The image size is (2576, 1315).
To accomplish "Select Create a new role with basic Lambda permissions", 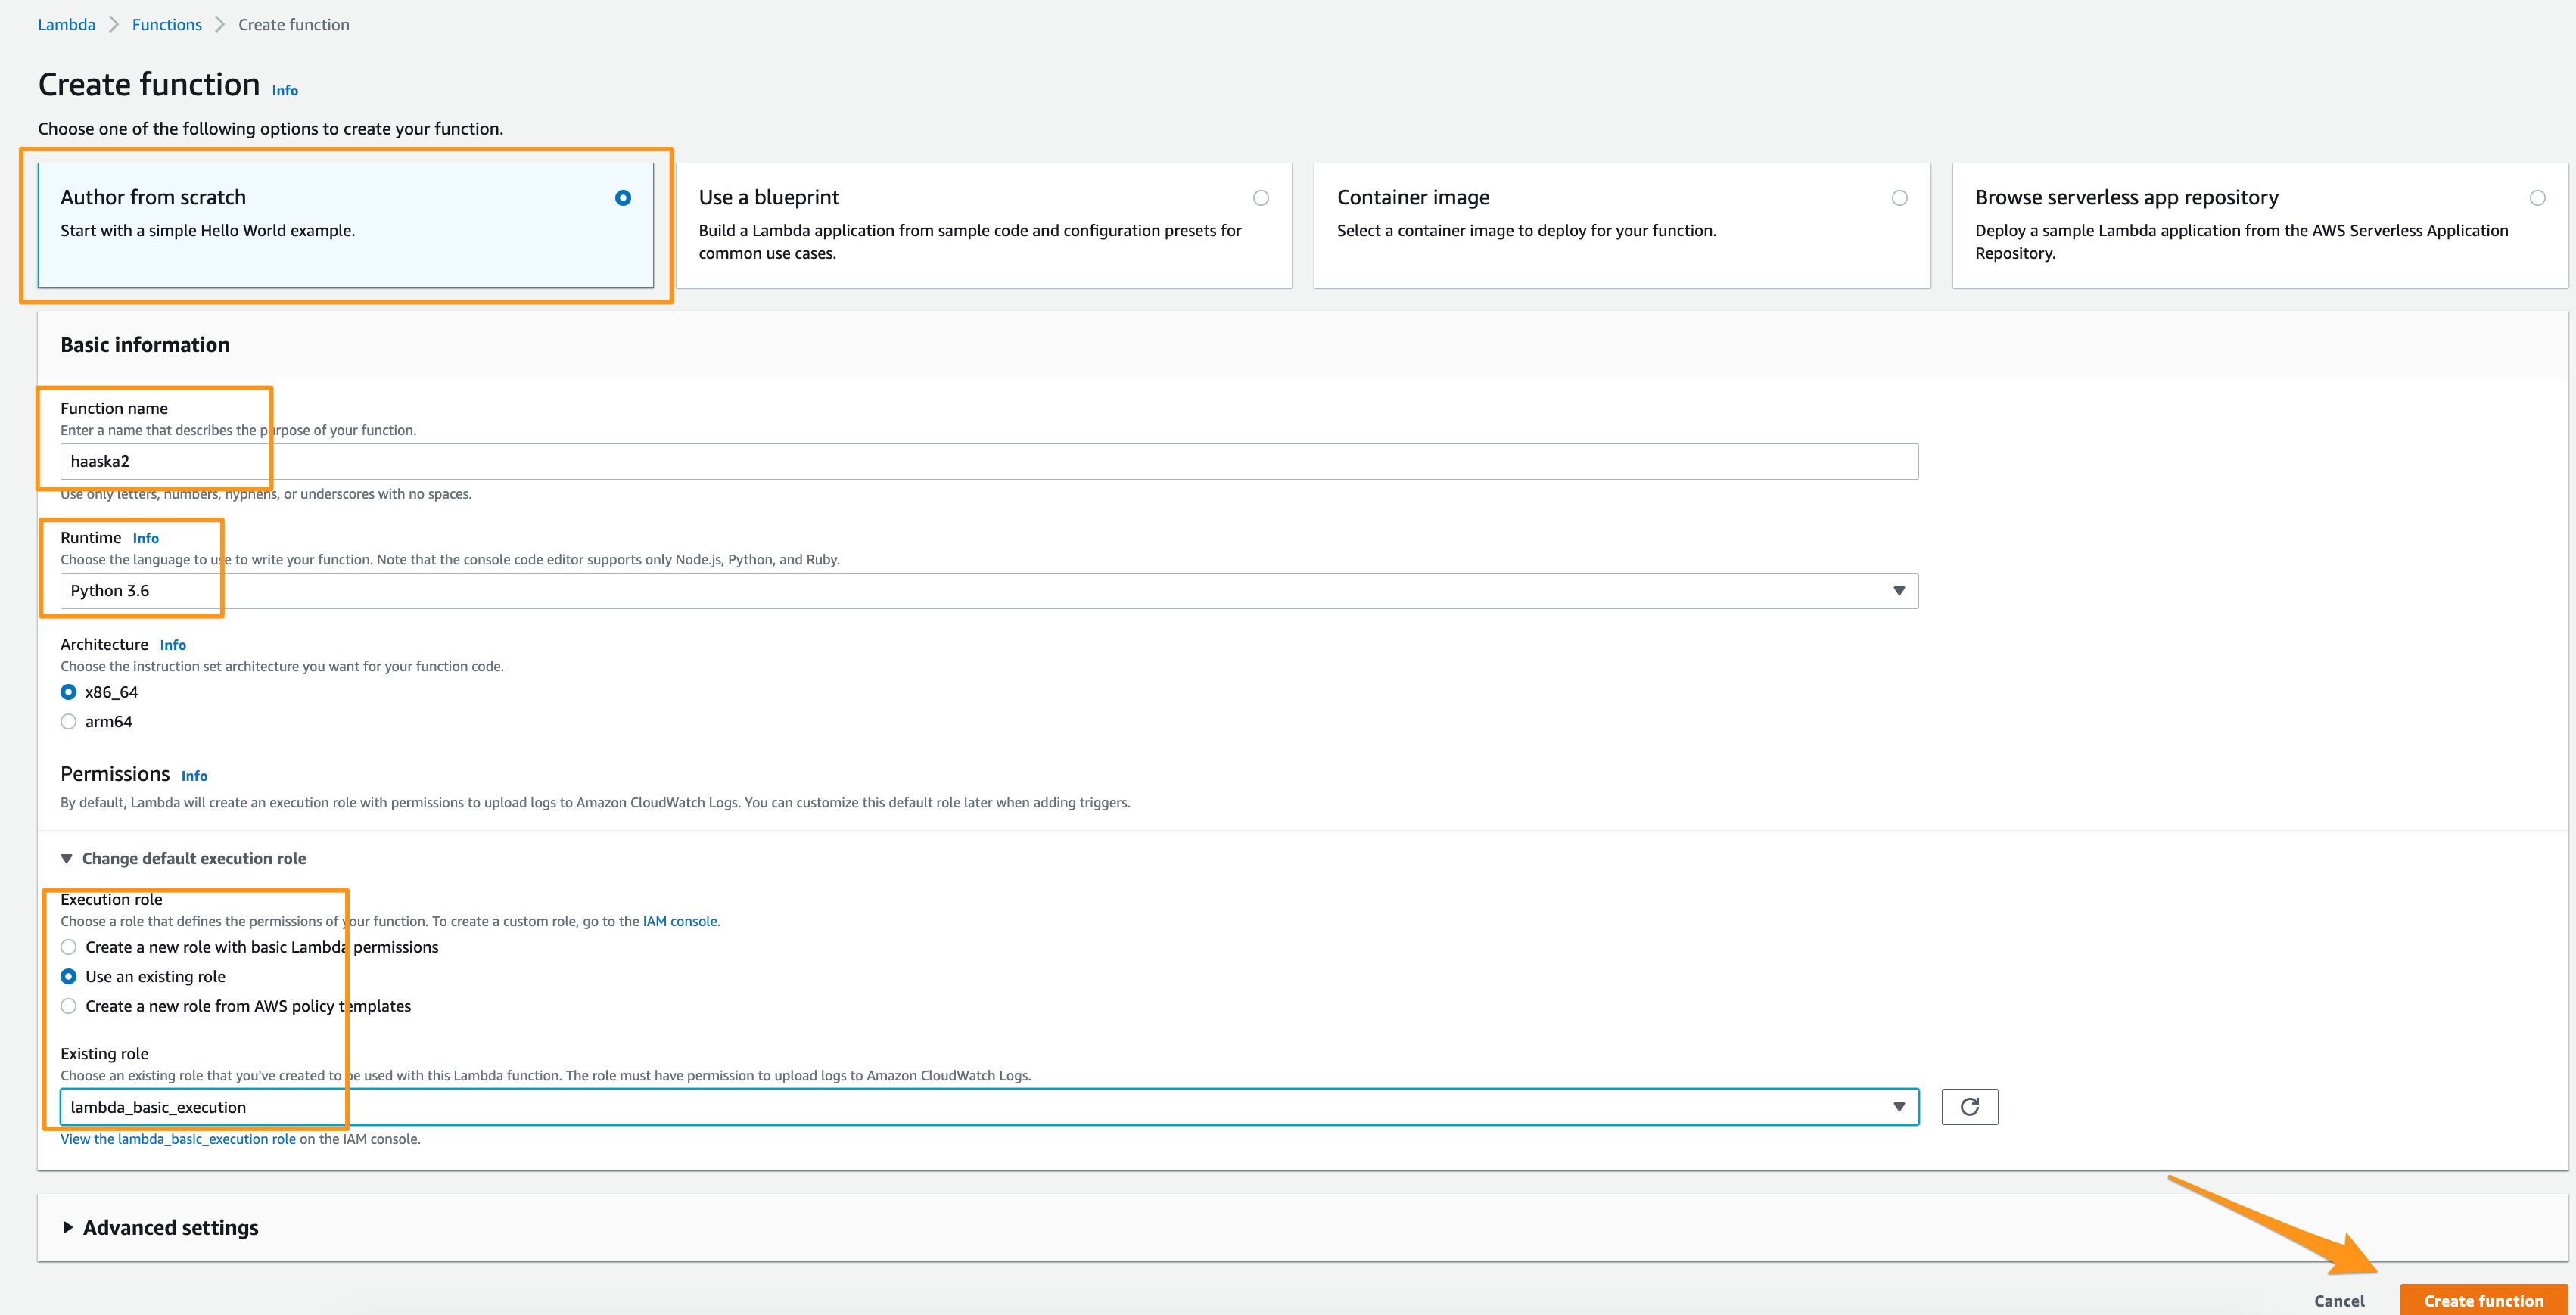I will tap(68, 946).
